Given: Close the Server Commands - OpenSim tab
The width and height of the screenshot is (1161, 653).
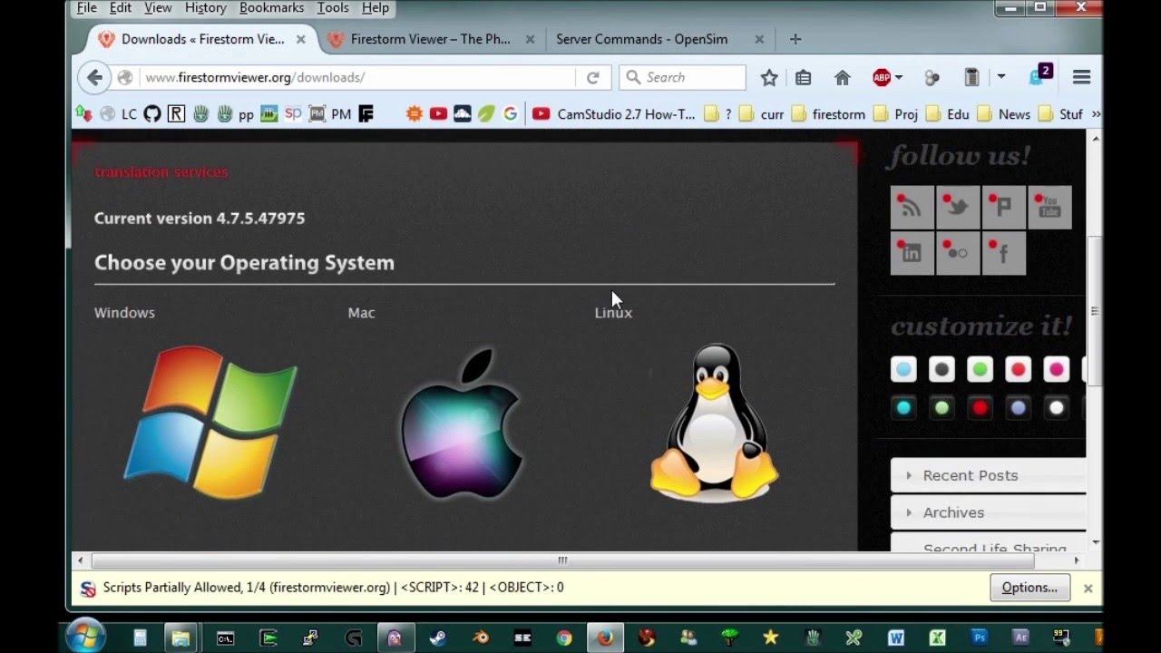Looking at the screenshot, I should [759, 40].
